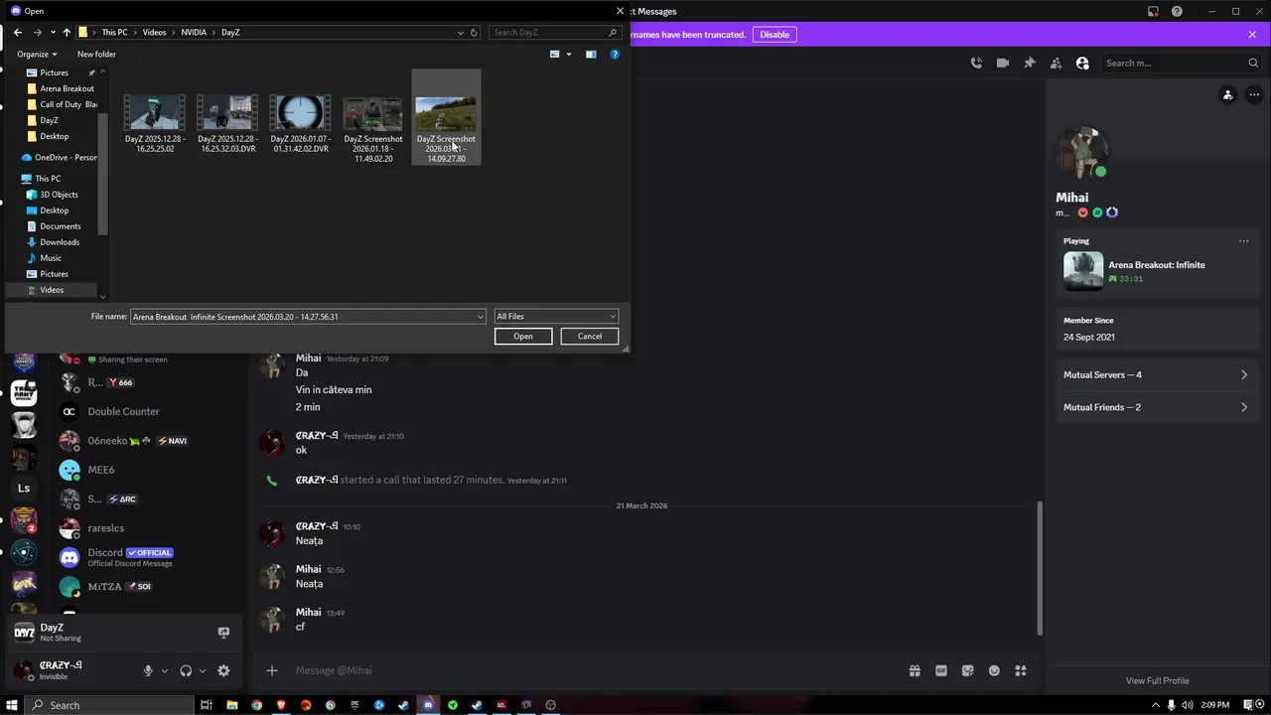Image resolution: width=1271 pixels, height=715 pixels.
Task: Open microphone input options arrow
Action: point(165,671)
